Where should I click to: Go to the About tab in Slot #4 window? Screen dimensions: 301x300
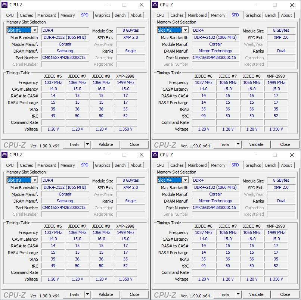click(x=286, y=165)
